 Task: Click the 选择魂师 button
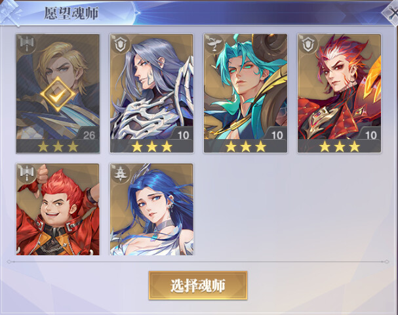pos(198,285)
